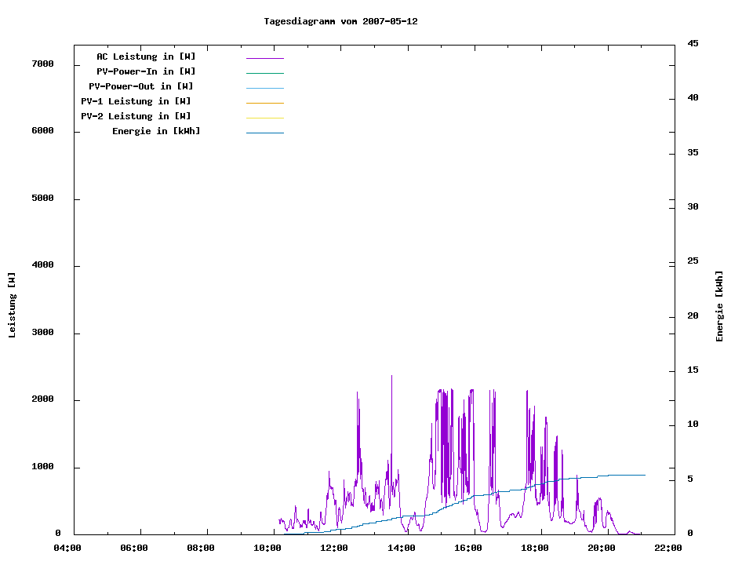The width and height of the screenshot is (753, 565).
Task: Click the 22:00 time axis label
Action: point(668,548)
